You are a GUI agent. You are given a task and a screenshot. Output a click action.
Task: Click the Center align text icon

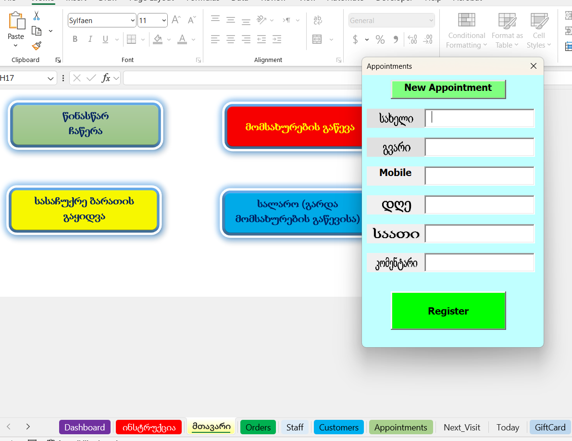tap(231, 39)
